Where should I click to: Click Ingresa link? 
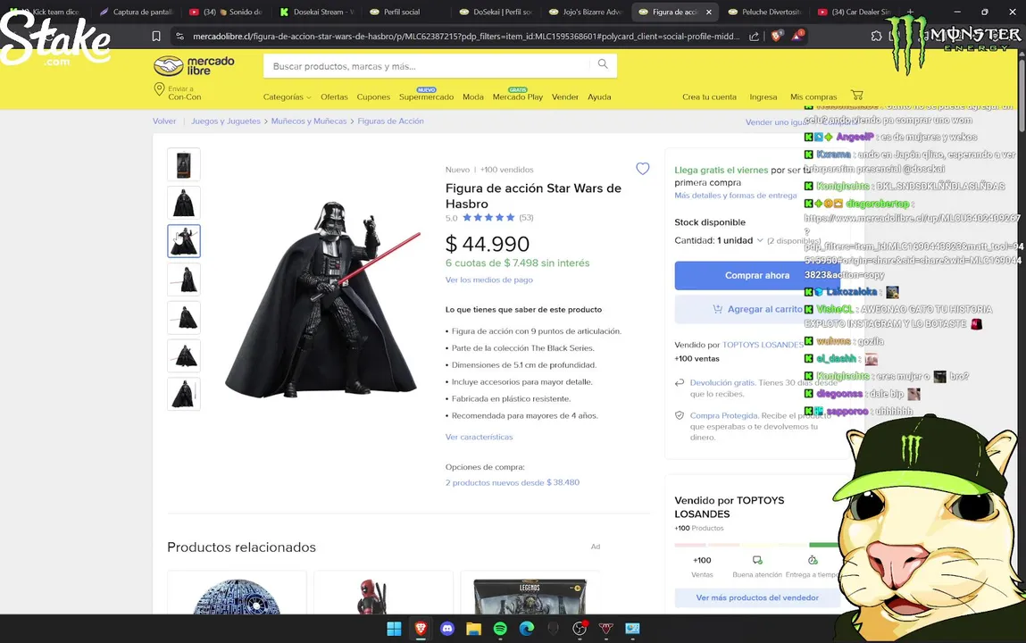763,96
